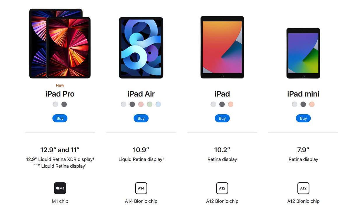Click the A14 Bionic chip icon
This screenshot has height=213, width=350.
pos(141,188)
